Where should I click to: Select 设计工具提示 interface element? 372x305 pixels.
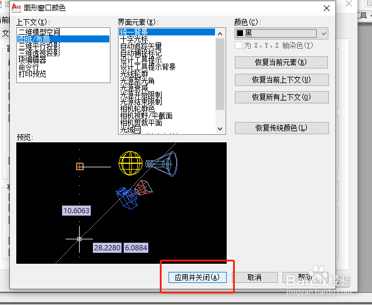tap(167, 60)
